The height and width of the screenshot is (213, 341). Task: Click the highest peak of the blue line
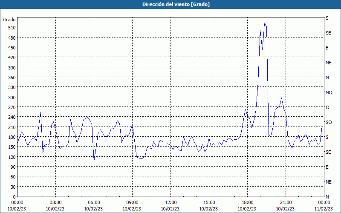click(264, 24)
